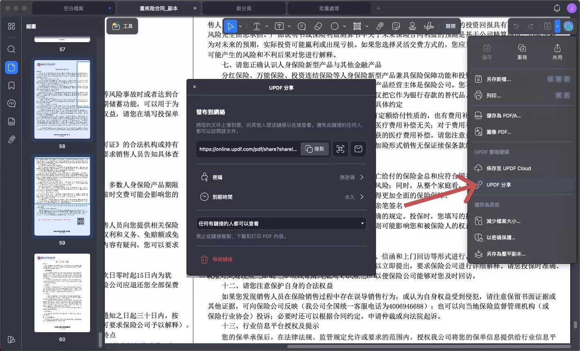
Task: Expand the text box tool dropdown arrow
Action: tap(289, 27)
